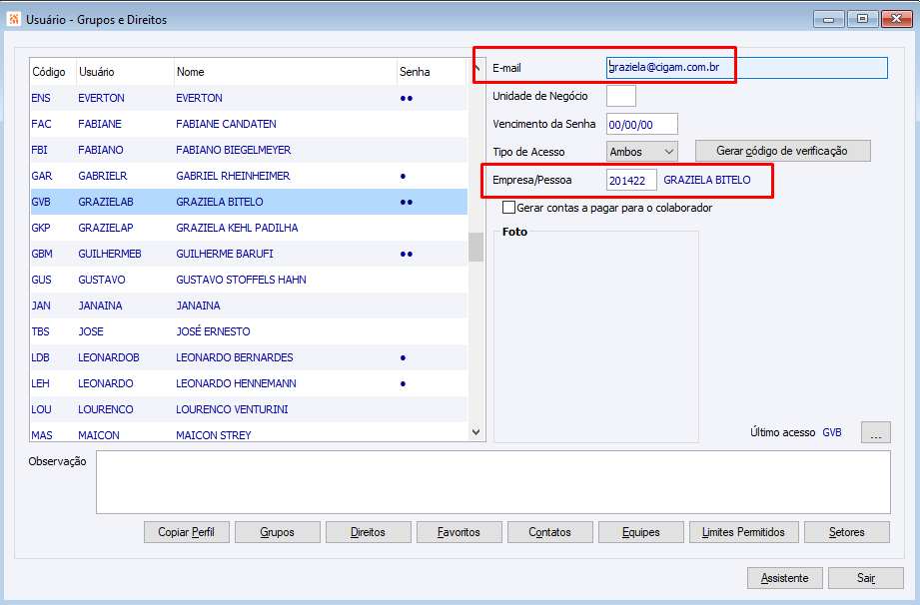Select user LEONARDO HENNEMANN
The image size is (920, 605).
point(249,383)
